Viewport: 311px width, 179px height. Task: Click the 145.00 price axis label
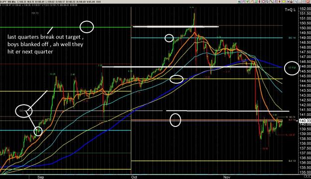click(306, 76)
